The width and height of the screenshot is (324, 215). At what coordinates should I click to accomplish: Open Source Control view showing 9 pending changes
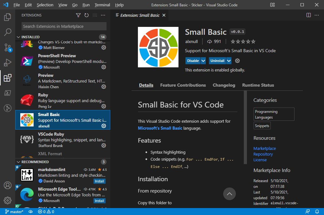coord(8,47)
